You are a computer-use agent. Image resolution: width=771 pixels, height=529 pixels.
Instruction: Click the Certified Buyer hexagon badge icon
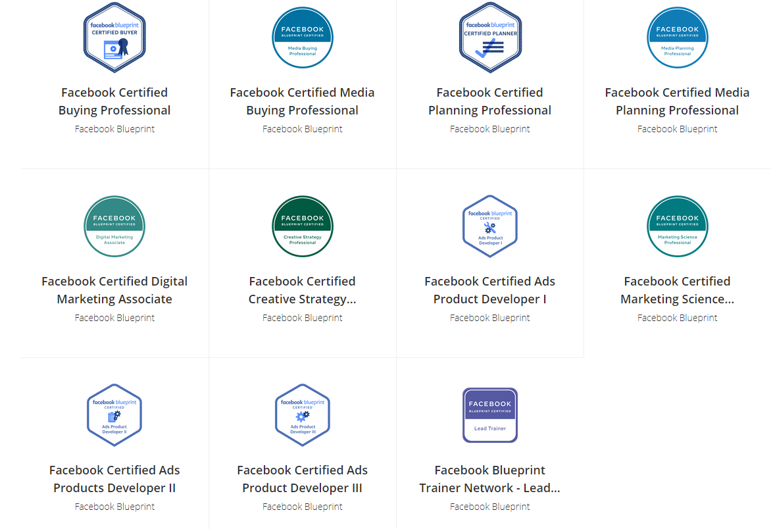[114, 38]
